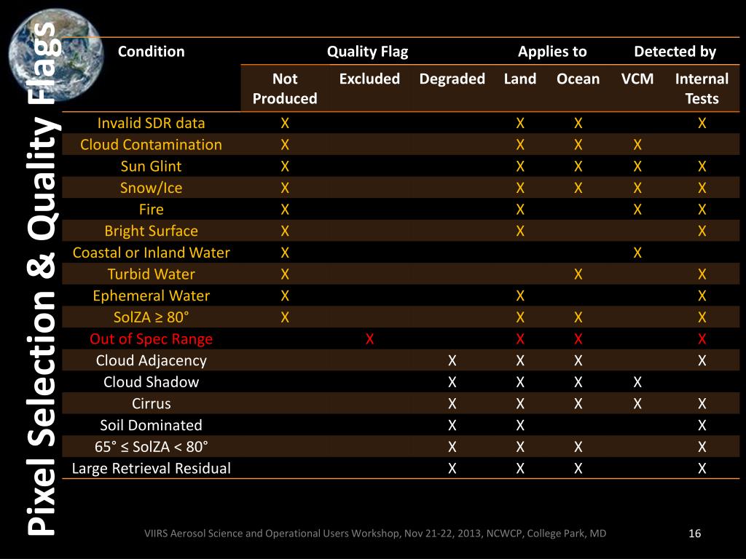Click the VCM X for Cloud Shadow
746x559 pixels.
point(637,382)
